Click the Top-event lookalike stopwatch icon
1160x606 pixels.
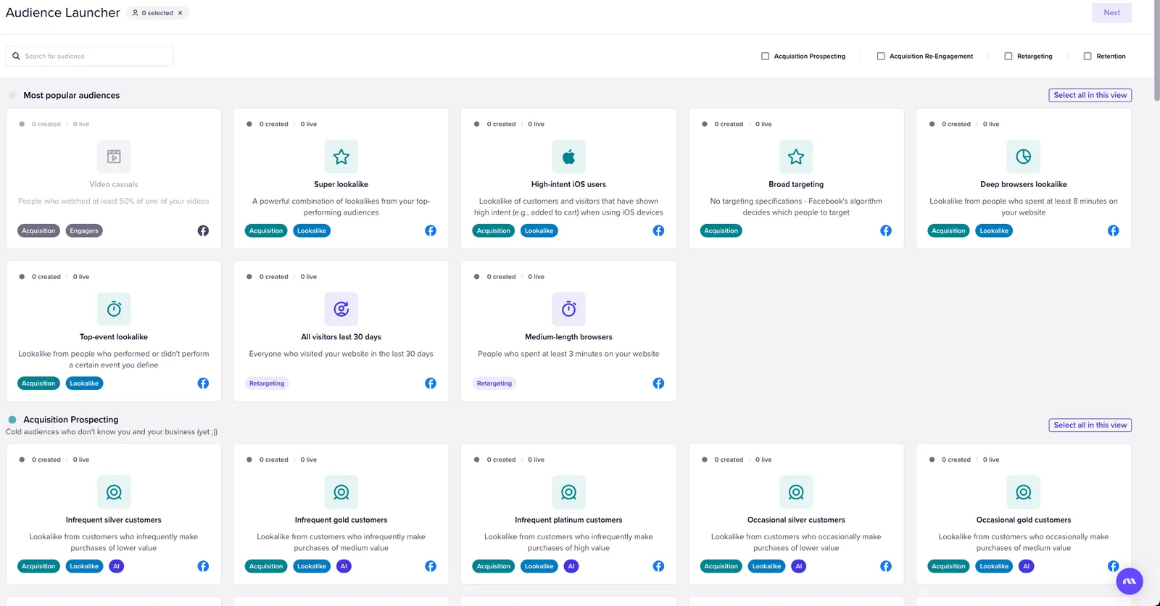click(114, 309)
